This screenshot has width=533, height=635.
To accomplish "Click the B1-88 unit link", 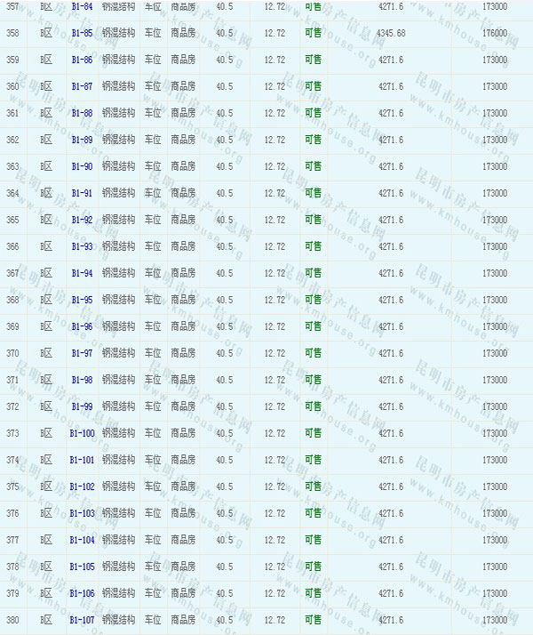I will (x=82, y=113).
